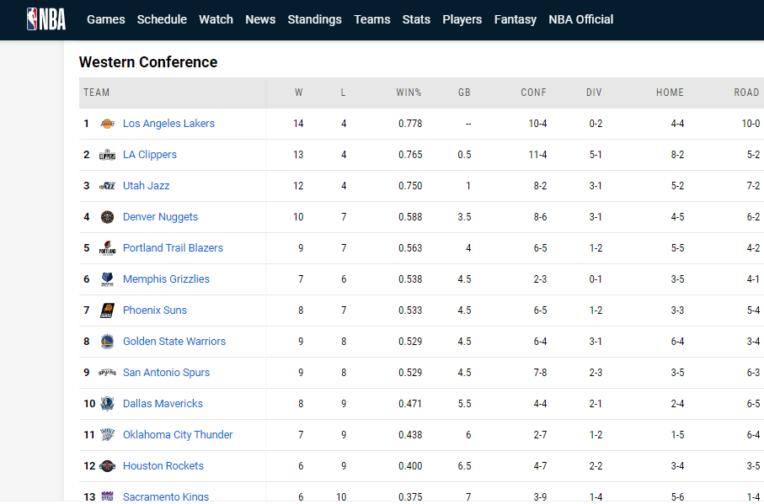Image resolution: width=764 pixels, height=504 pixels.
Task: Open the Denver Nuggets team link
Action: click(160, 217)
